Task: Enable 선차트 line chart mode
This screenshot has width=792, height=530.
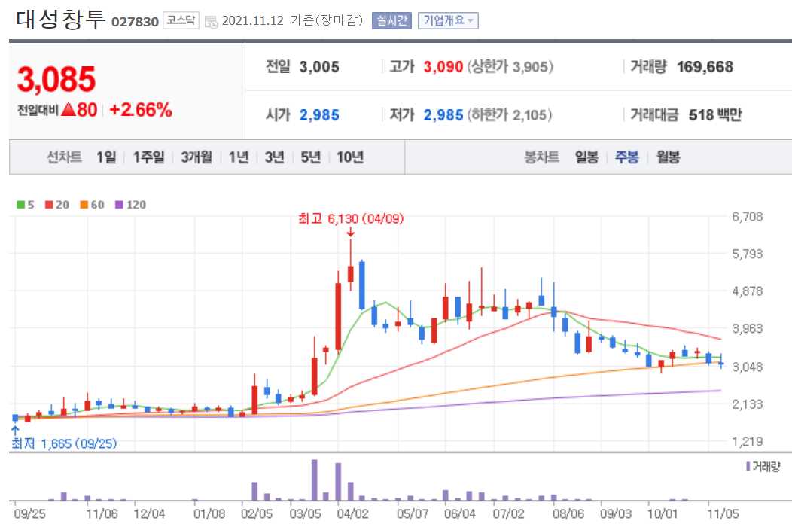Action: pos(63,158)
